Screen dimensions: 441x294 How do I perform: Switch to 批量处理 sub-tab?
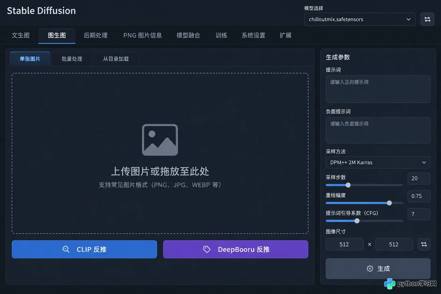pos(72,59)
